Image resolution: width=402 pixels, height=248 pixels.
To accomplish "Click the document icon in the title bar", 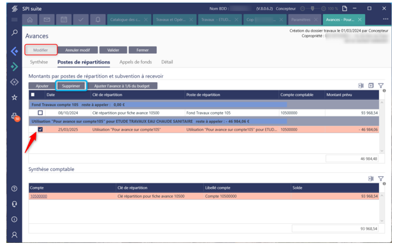I will 345,9.
